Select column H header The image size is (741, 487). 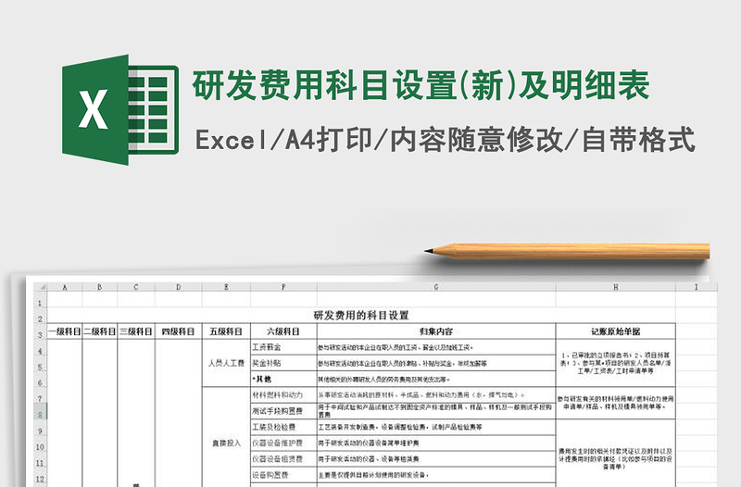tap(616, 287)
